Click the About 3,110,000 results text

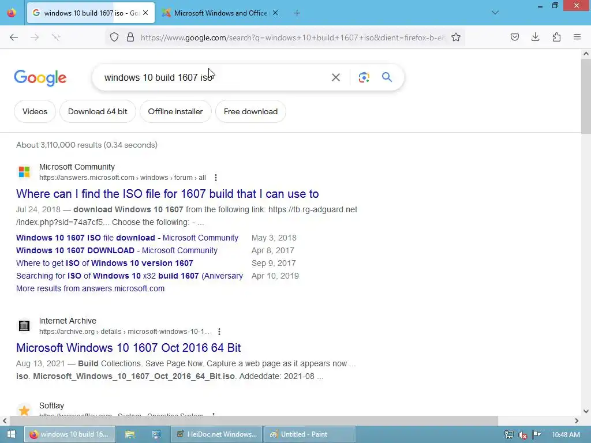87,145
